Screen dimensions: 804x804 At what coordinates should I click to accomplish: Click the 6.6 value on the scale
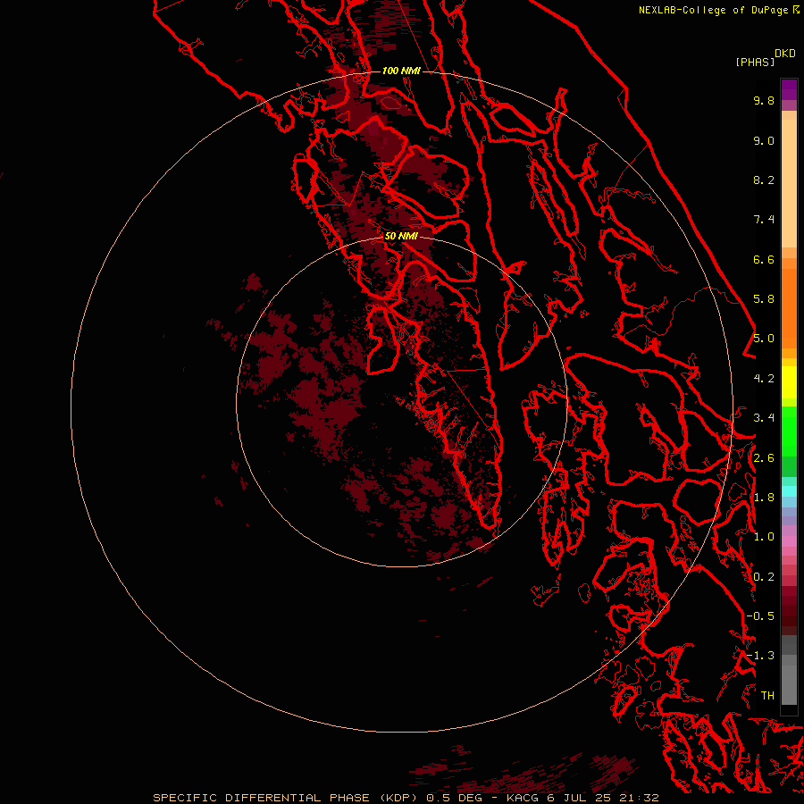tap(764, 259)
